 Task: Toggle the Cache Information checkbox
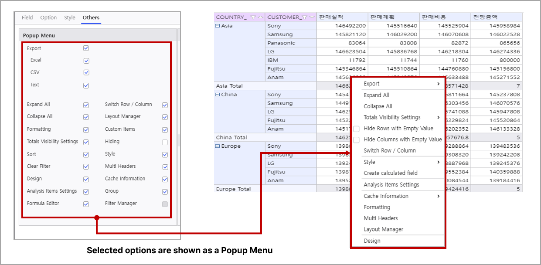165,179
